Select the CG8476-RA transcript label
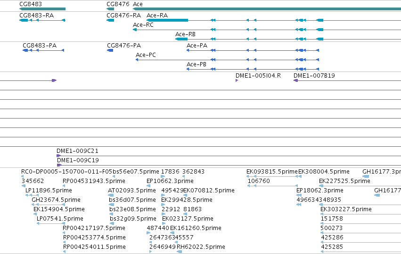 124,16
